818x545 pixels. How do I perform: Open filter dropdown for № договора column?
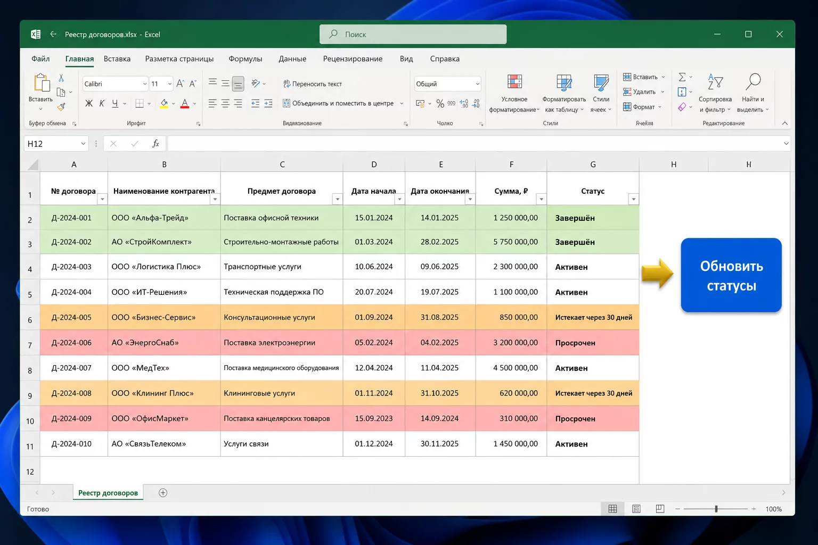pos(102,199)
